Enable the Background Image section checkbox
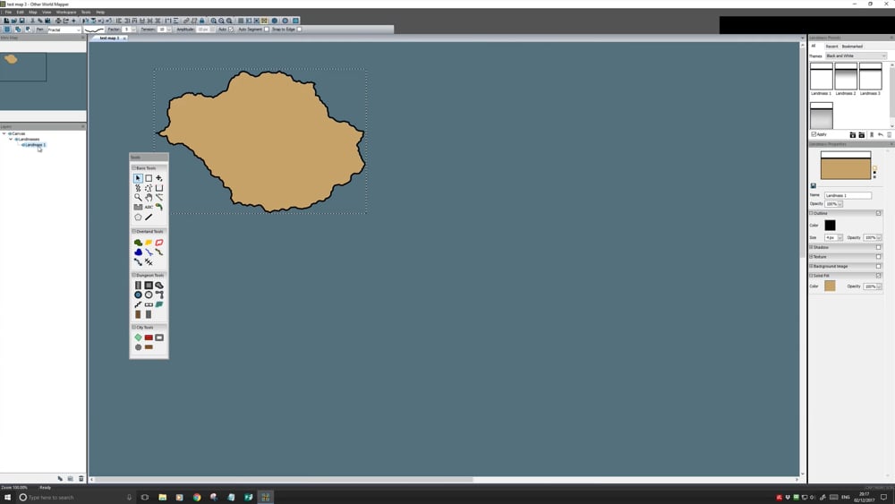The image size is (895, 504). pyautogui.click(x=879, y=266)
